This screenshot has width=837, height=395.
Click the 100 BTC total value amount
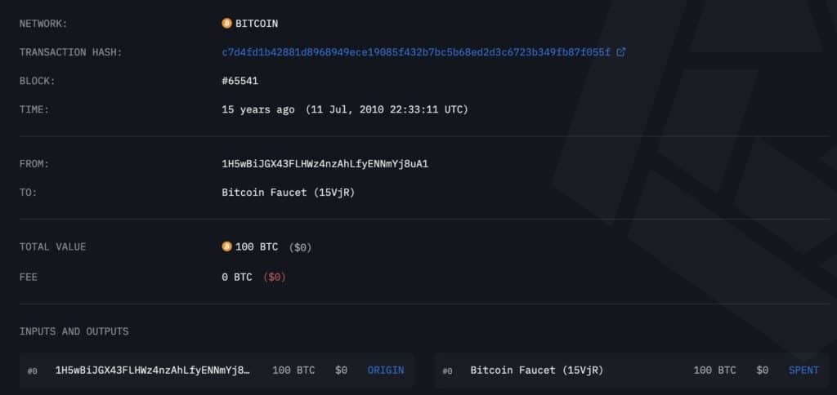pyautogui.click(x=257, y=246)
